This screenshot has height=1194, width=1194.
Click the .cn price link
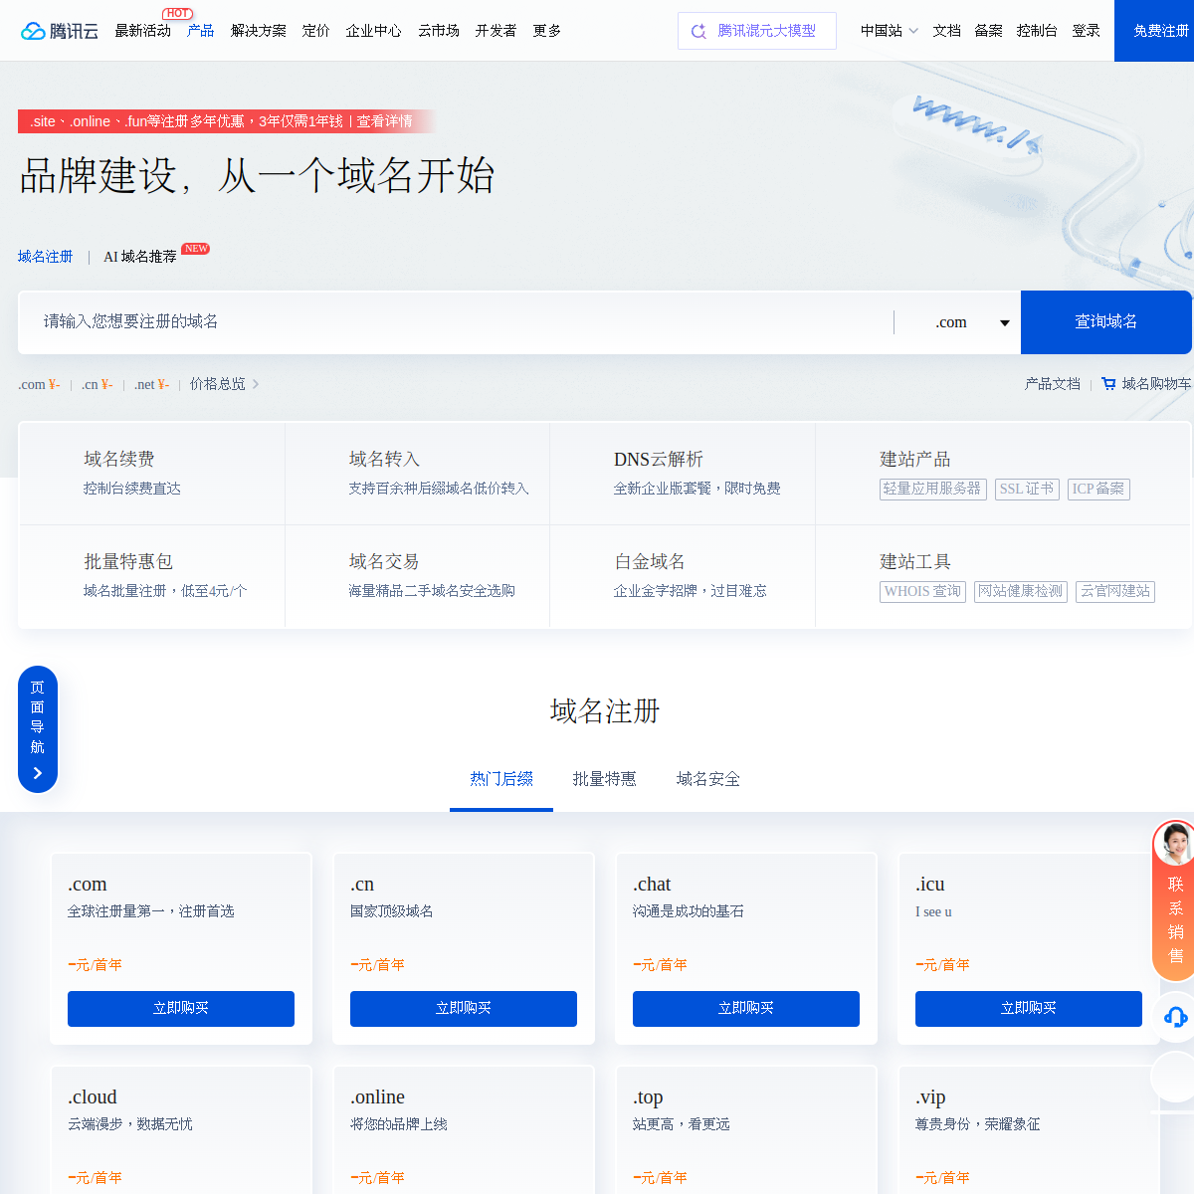pyautogui.click(x=97, y=384)
